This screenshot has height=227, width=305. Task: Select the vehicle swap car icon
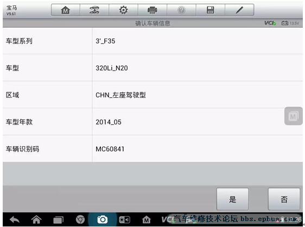[x=94, y=10]
